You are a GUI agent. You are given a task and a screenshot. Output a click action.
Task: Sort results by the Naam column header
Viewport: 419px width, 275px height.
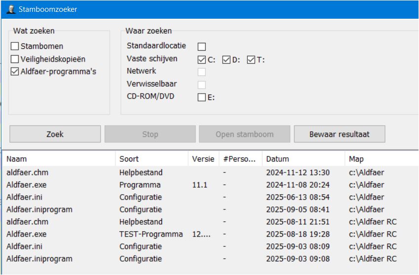coord(59,159)
